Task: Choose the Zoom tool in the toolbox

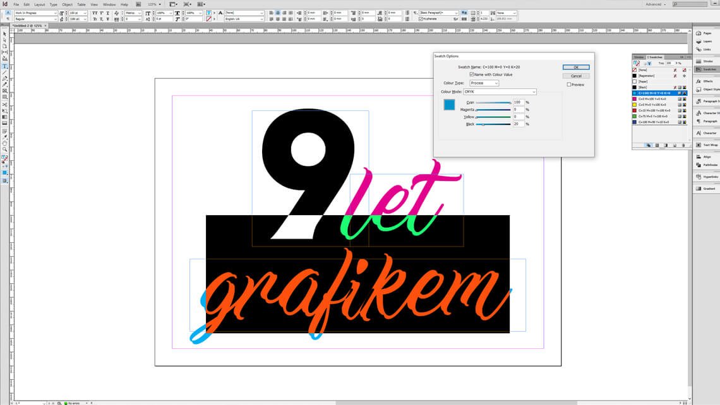Action: coord(4,149)
